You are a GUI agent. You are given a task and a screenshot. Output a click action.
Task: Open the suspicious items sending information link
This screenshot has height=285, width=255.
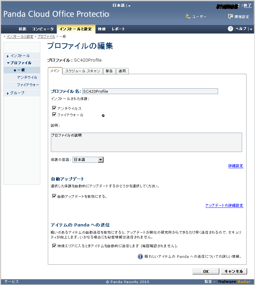coord(193,257)
